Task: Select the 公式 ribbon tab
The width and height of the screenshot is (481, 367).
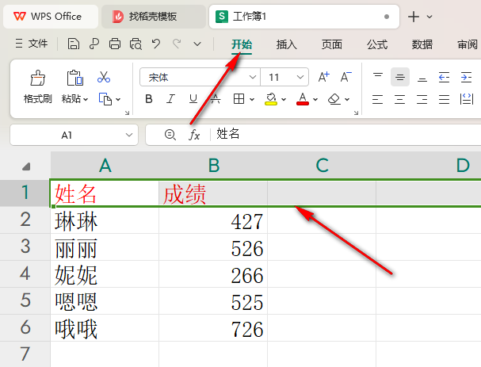Action: point(377,44)
